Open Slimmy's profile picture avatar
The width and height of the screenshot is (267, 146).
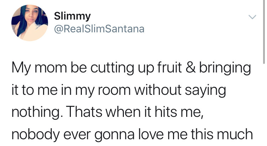coord(30,23)
